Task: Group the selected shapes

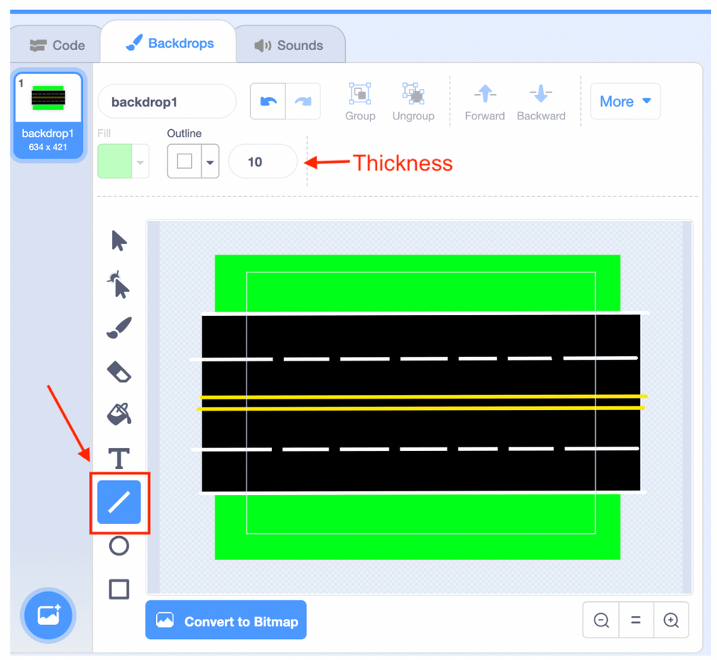Action: pyautogui.click(x=360, y=102)
